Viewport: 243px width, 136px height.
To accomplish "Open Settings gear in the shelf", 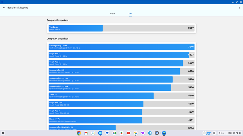I will pos(157,133).
